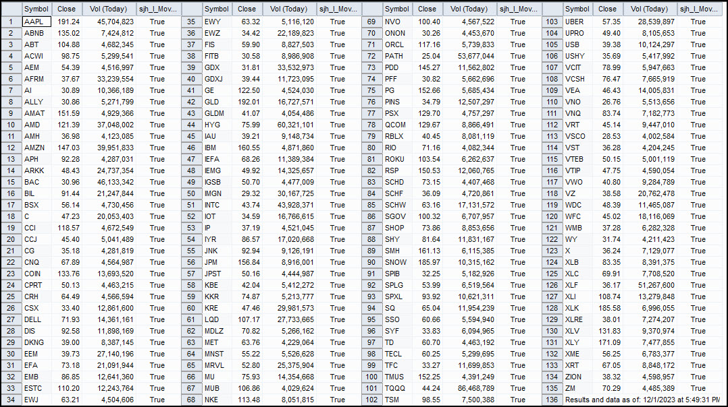Click the last Vol (Today) column header

[650, 9]
